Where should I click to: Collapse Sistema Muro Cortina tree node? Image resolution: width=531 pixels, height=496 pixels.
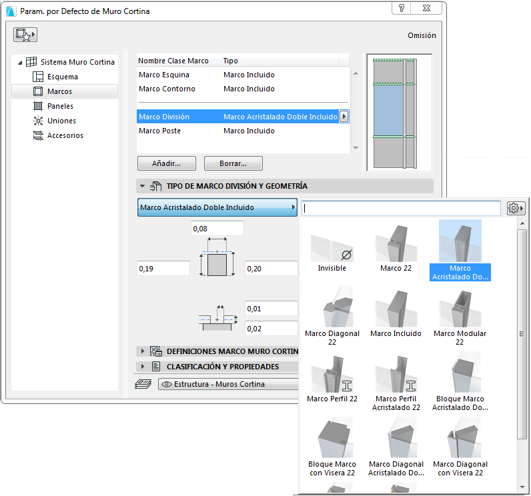(20, 63)
